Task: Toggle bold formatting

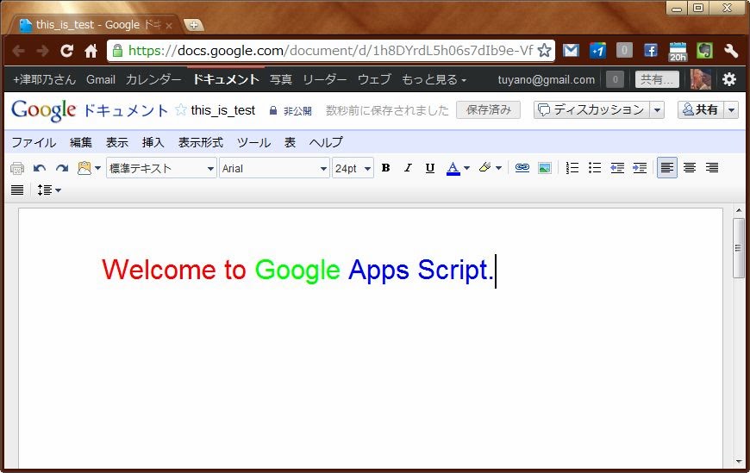Action: click(385, 168)
